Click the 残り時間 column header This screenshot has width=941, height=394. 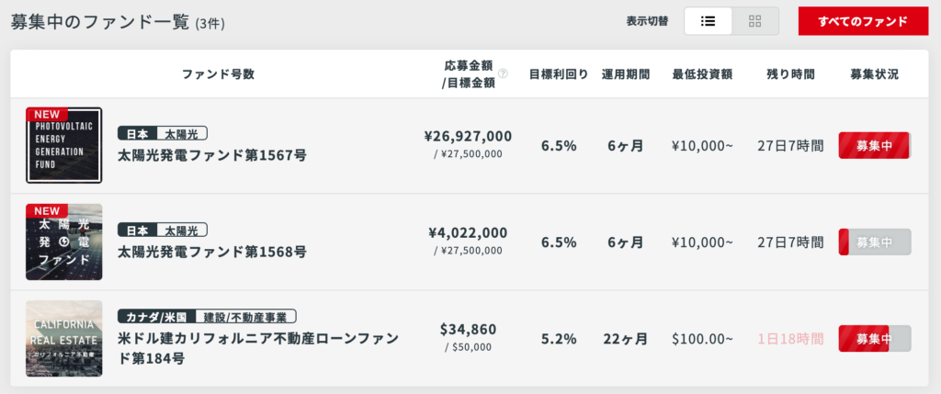(x=790, y=73)
